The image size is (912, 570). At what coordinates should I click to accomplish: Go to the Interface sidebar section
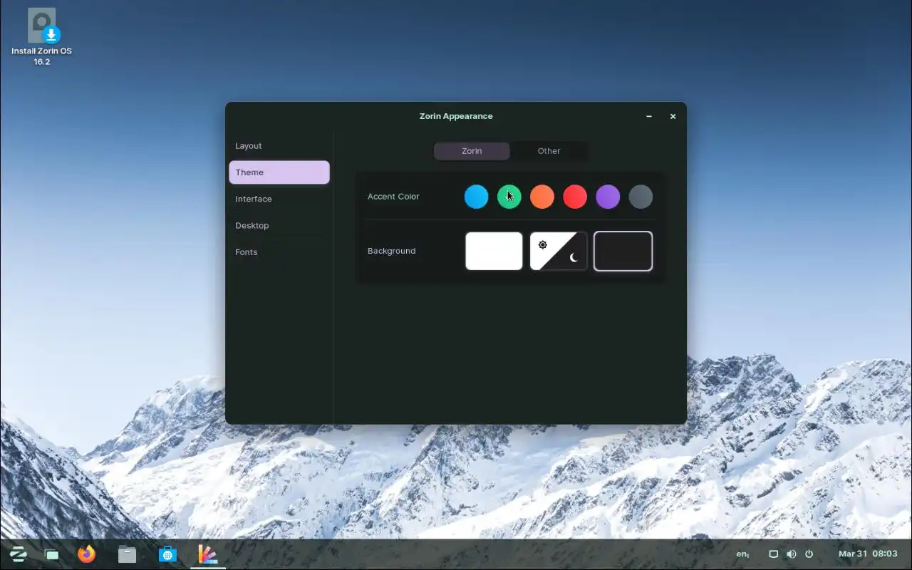(279, 199)
